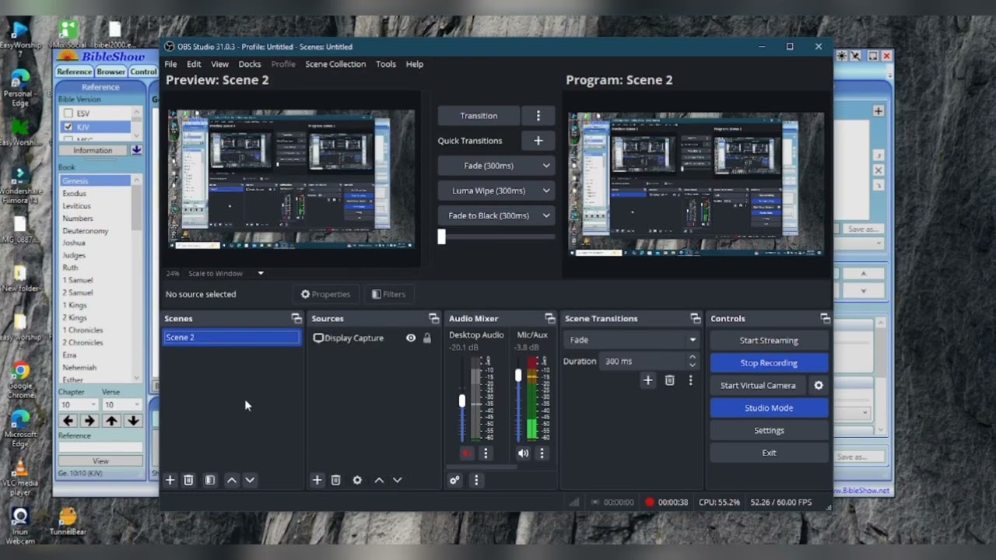Check the ESV Bible version box
996x560 pixels.
point(68,114)
